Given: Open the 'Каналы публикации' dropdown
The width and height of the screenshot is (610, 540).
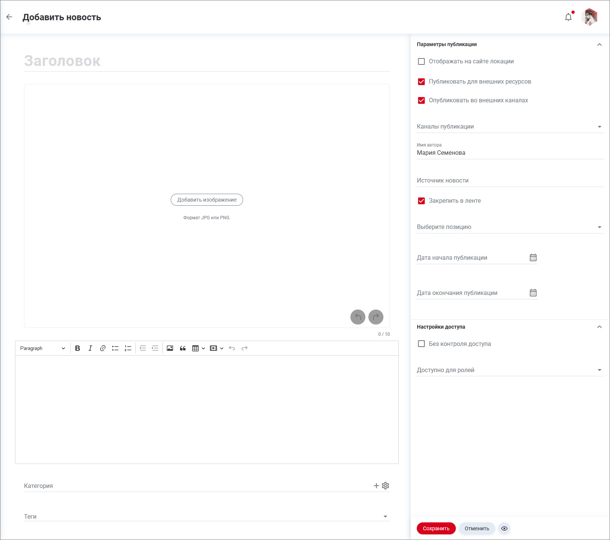Looking at the screenshot, I should click(510, 127).
